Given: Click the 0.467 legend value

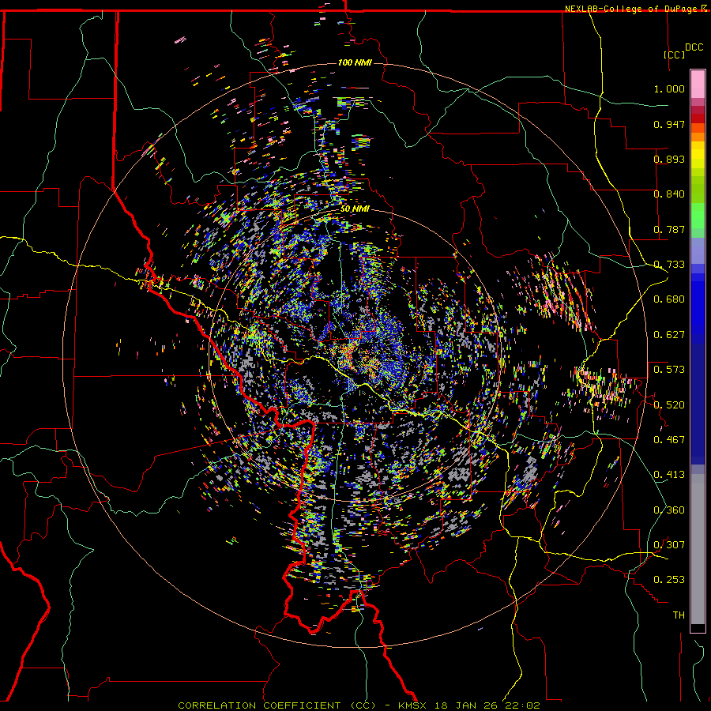Looking at the screenshot, I should pyautogui.click(x=669, y=440).
